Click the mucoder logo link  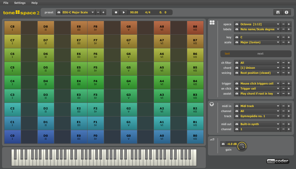[278, 161]
